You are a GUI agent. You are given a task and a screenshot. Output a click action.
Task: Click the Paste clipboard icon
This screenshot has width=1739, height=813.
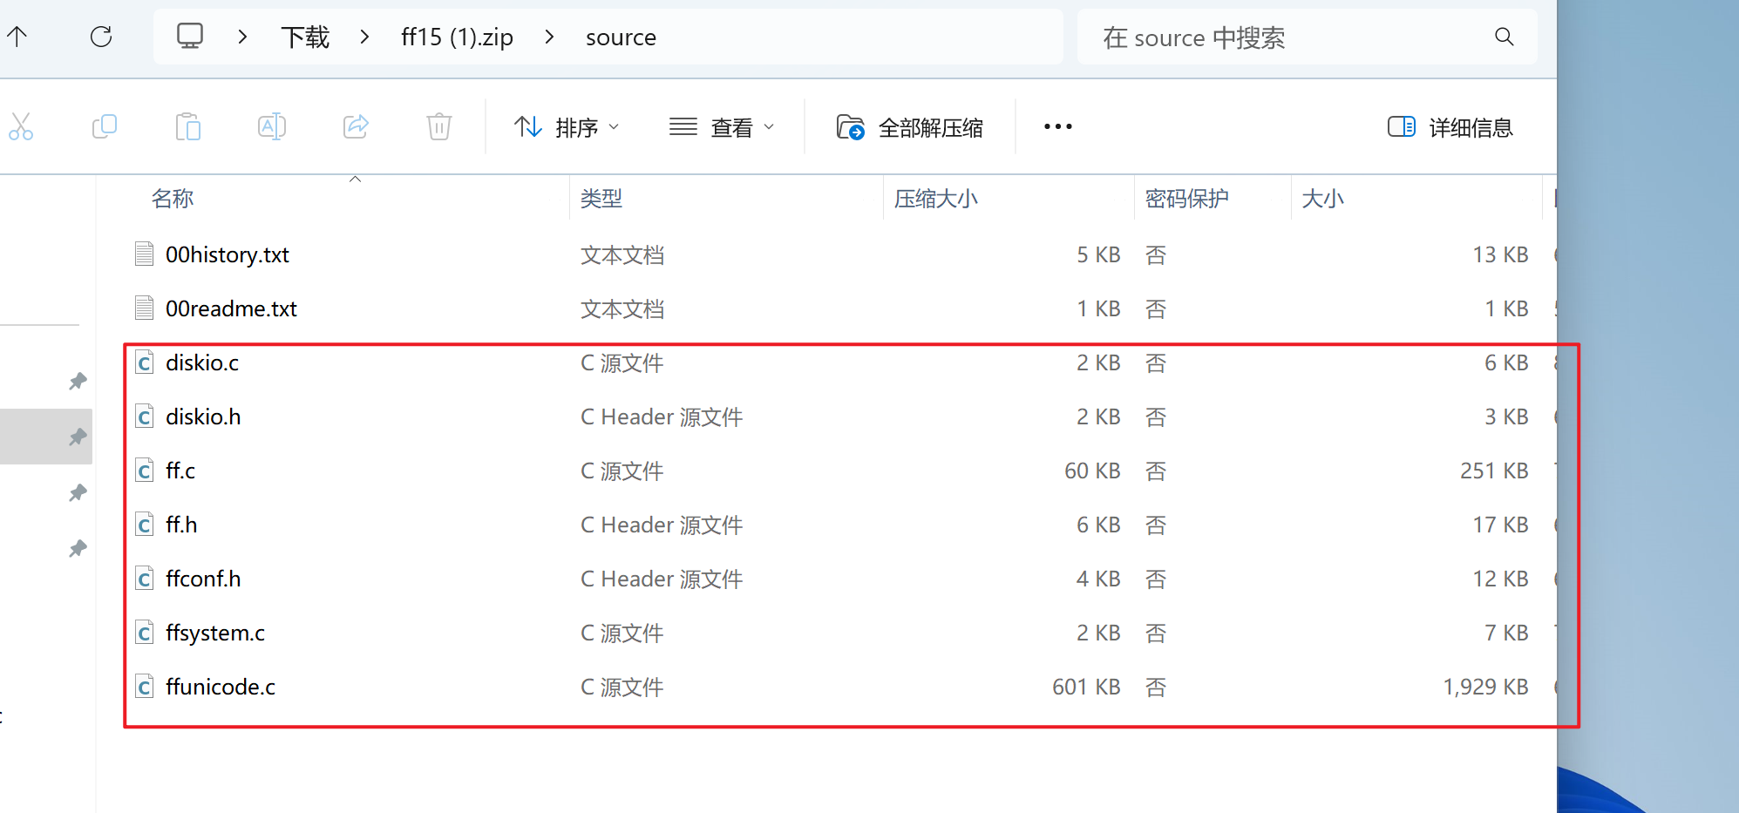click(x=188, y=127)
